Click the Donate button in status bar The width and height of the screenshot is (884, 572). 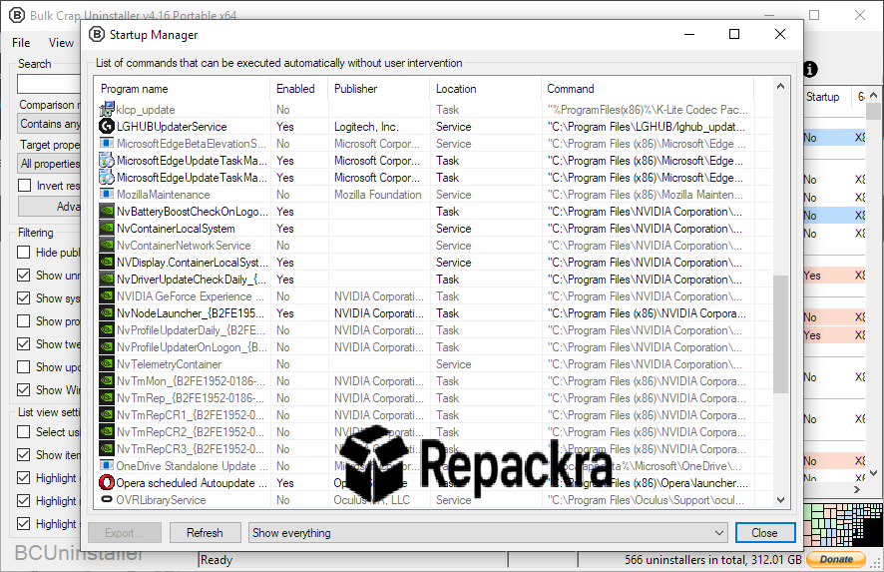point(836,559)
